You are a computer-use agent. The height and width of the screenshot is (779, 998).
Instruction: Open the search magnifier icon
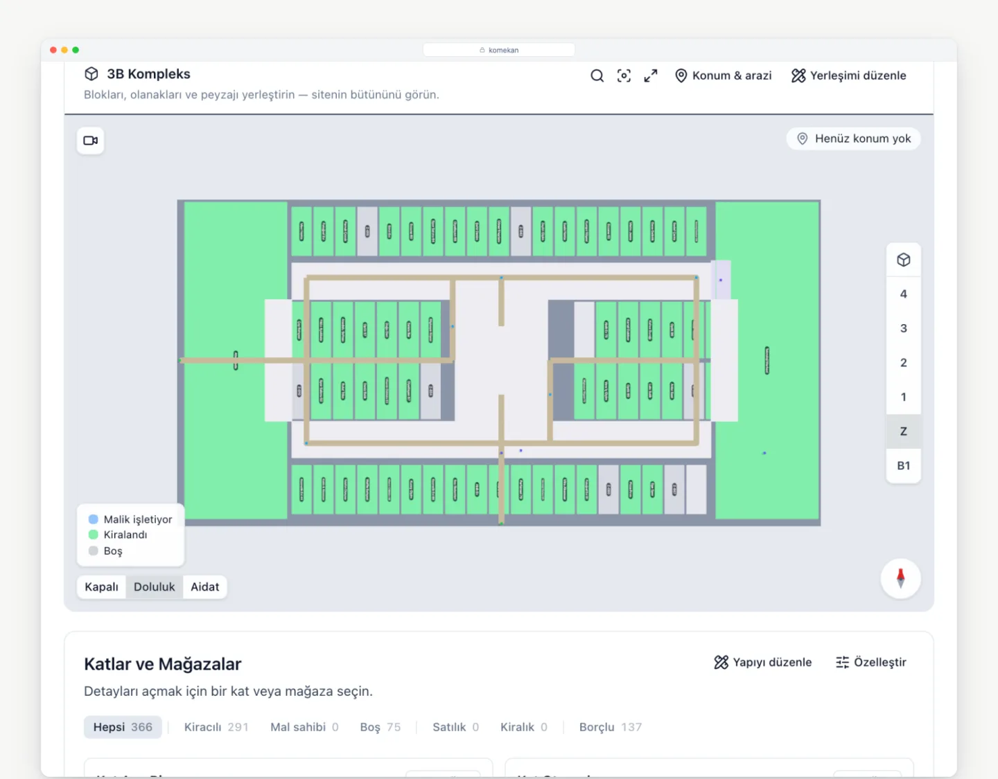597,75
